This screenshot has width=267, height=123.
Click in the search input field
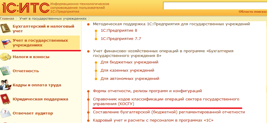tap(215, 6)
